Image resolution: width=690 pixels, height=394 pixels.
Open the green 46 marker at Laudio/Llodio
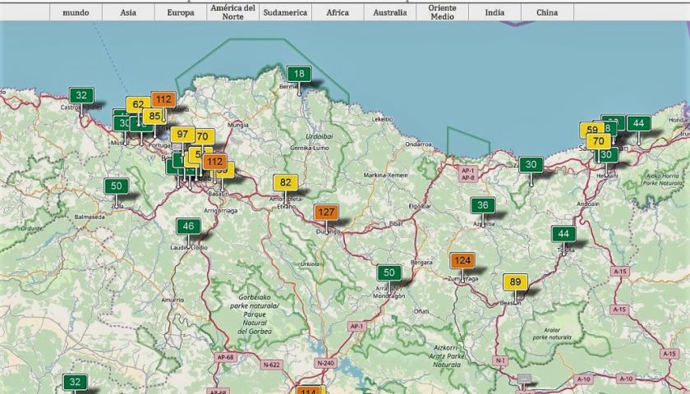[188, 227]
